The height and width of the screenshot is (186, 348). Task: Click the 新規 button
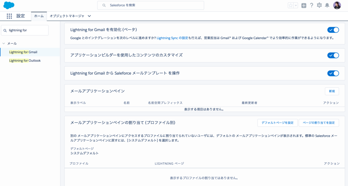(x=332, y=91)
